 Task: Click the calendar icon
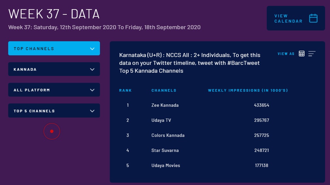(x=313, y=18)
